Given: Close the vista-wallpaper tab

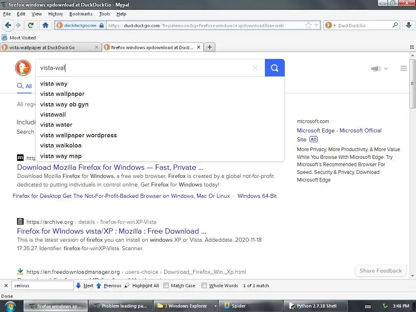Looking at the screenshot, I should point(97,47).
